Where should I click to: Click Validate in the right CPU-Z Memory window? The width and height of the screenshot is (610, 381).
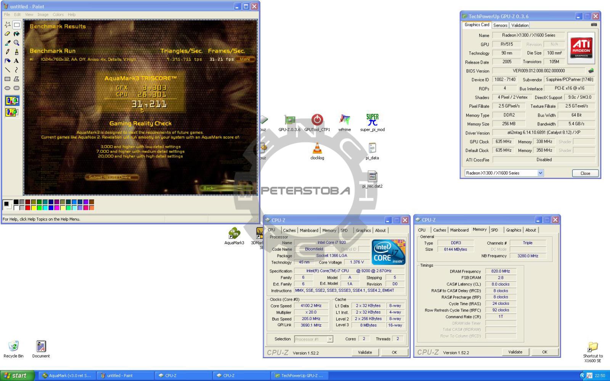coord(515,352)
